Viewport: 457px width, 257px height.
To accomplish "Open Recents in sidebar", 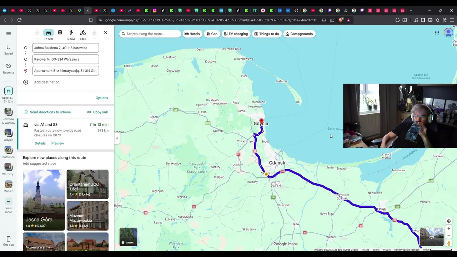I will (x=9, y=69).
